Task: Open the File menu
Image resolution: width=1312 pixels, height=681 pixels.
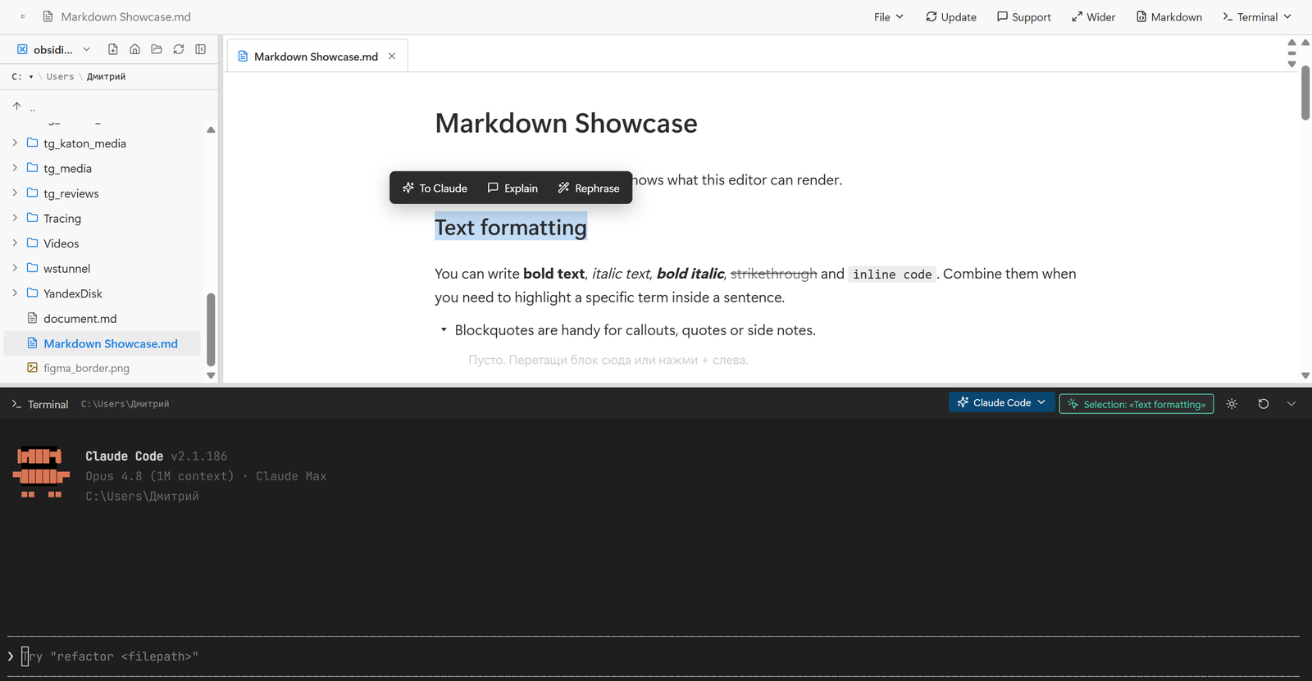Action: tap(888, 16)
